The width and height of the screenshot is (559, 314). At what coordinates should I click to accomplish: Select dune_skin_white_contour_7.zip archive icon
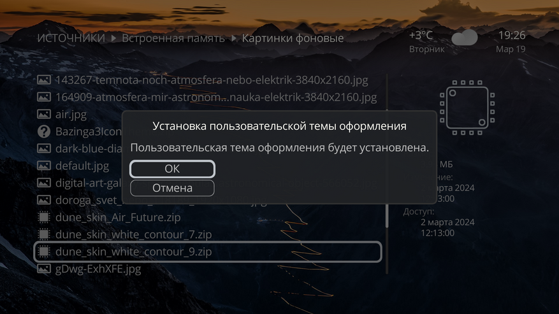[44, 234]
